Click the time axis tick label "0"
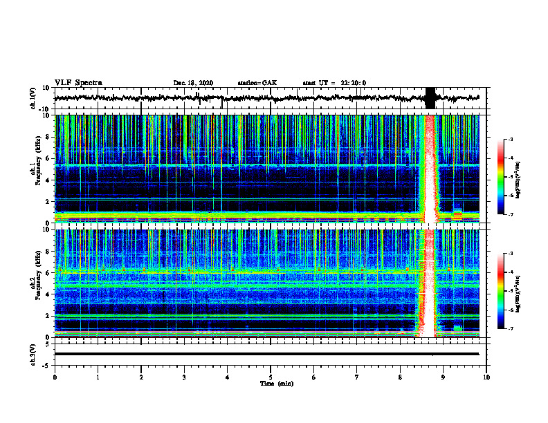The image size is (548, 423). pos(55,377)
